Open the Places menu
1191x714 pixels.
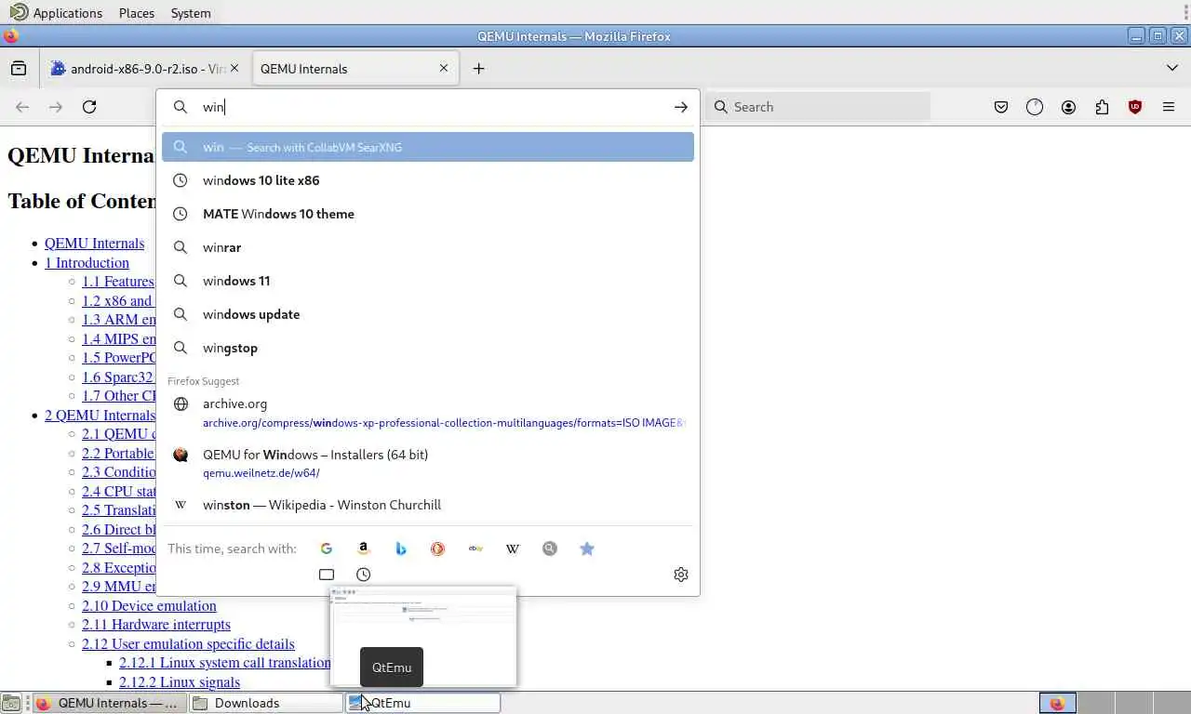137,13
